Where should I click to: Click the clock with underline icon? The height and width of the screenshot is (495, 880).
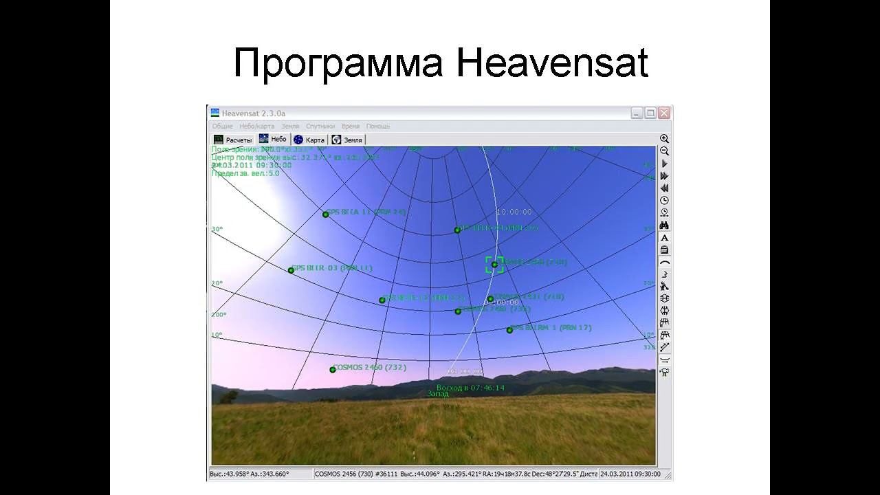(x=664, y=212)
